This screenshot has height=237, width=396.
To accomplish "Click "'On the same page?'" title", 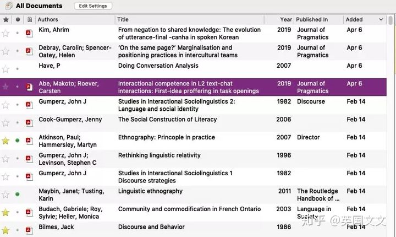I will click(x=178, y=51).
